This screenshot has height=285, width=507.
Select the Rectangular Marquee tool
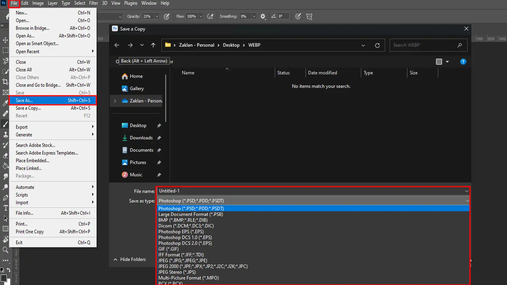click(x=5, y=50)
